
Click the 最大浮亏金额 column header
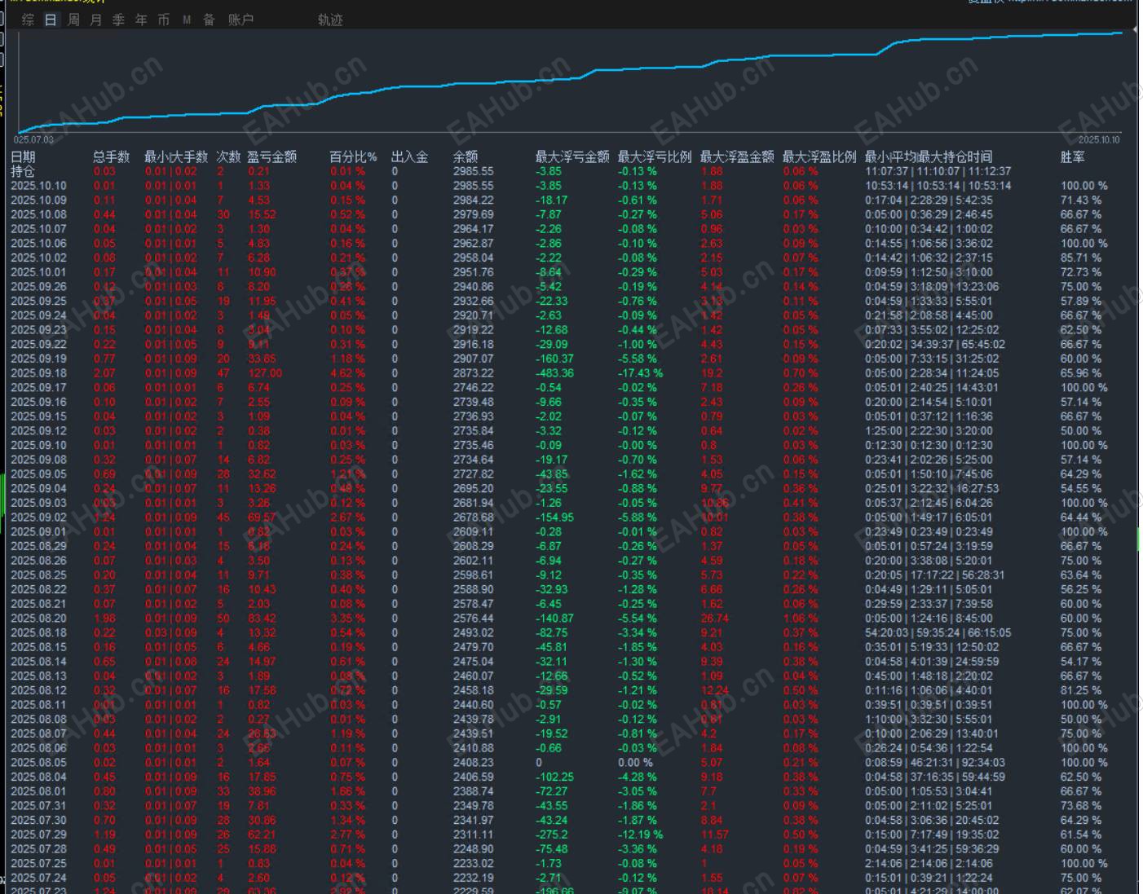[x=571, y=156]
